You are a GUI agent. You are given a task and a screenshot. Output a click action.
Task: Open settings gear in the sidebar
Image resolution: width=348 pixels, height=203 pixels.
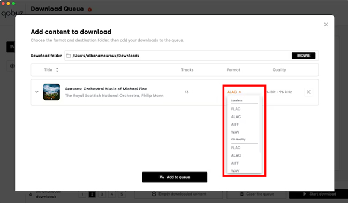[x=12, y=66]
